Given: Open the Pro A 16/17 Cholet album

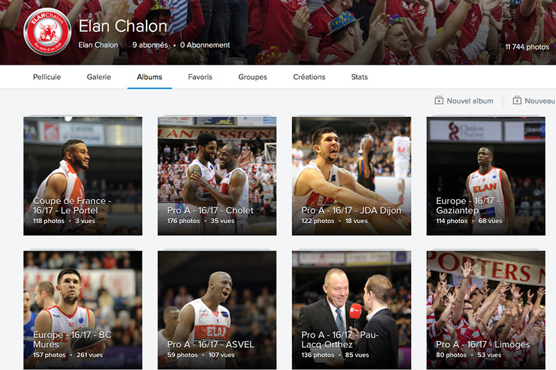Looking at the screenshot, I should pos(217,176).
